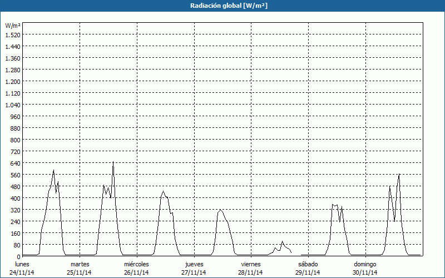The width and height of the screenshot is (445, 278).
Task: Select the 240 y-axis value
Action: [17, 222]
